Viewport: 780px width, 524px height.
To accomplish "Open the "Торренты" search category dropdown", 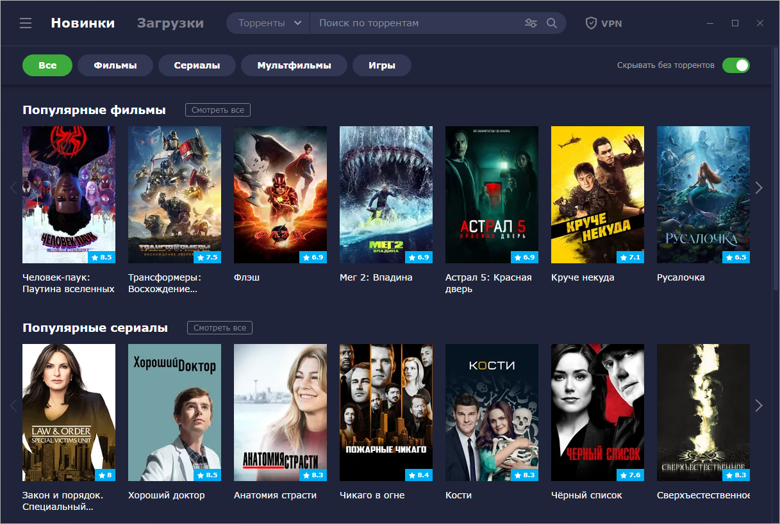I will click(267, 22).
